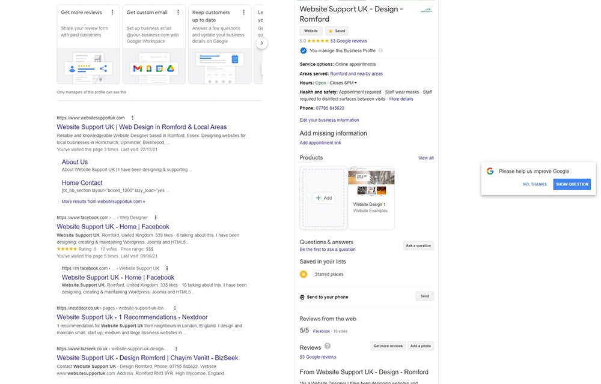Image resolution: width=601 pixels, height=384 pixels.
Task: Click the help icon beside Reviews heading
Action: [x=328, y=346]
